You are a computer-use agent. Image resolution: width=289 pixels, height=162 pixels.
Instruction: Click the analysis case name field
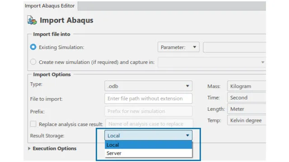[x=149, y=124]
